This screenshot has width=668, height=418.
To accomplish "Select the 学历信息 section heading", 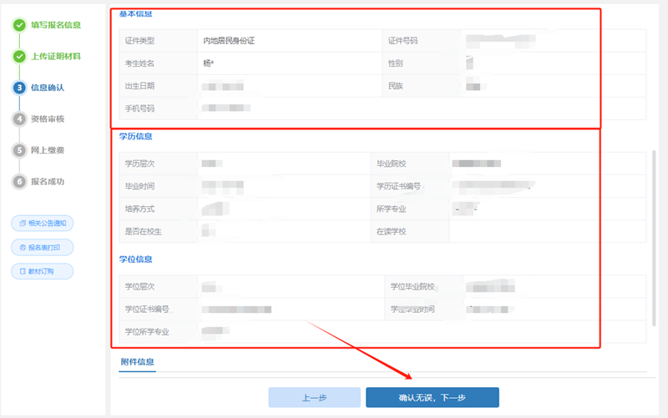I will tap(135, 136).
